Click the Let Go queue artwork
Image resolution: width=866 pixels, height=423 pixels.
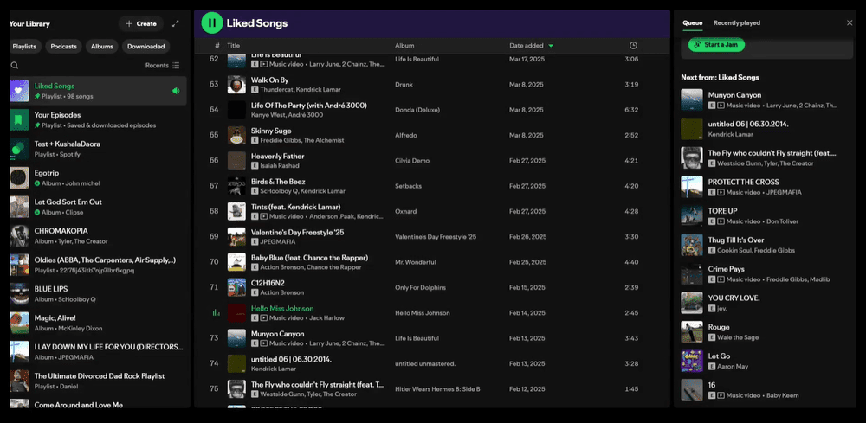(691, 361)
